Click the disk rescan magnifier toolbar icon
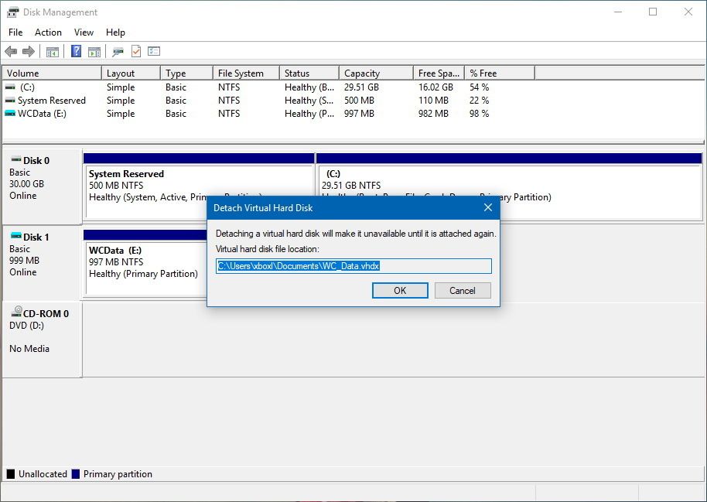 point(118,51)
